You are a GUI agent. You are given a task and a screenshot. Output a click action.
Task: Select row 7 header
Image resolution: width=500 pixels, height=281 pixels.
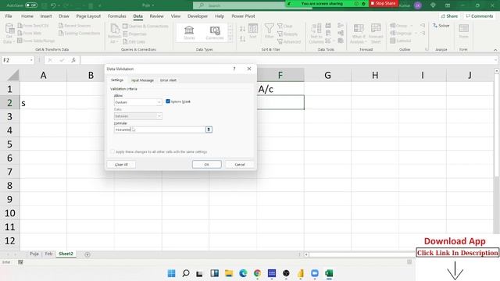9,172
